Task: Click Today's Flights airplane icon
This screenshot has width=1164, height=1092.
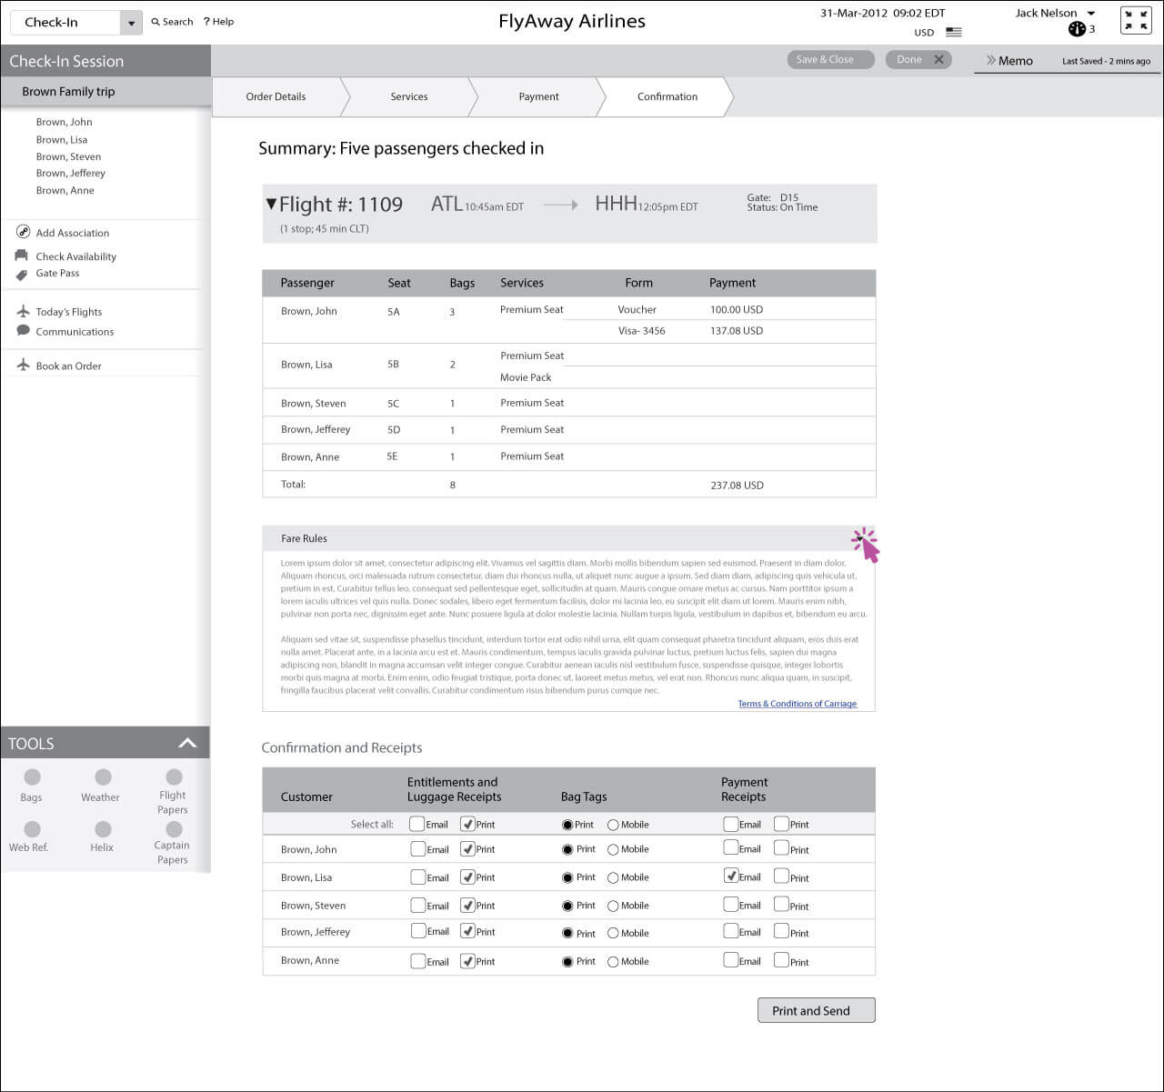Action: (24, 311)
